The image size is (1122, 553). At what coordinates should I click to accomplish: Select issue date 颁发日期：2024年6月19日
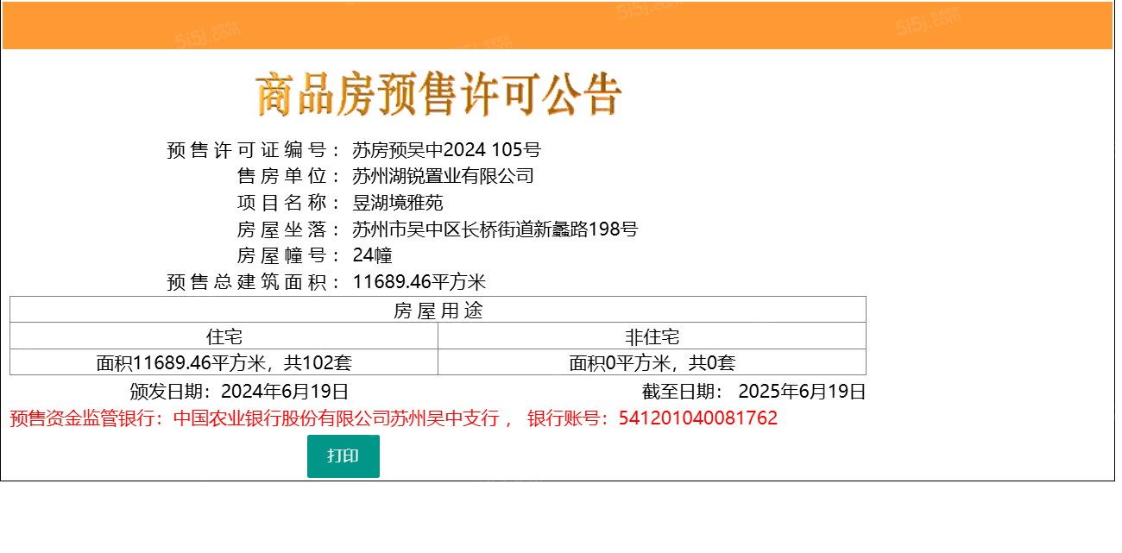(239, 392)
